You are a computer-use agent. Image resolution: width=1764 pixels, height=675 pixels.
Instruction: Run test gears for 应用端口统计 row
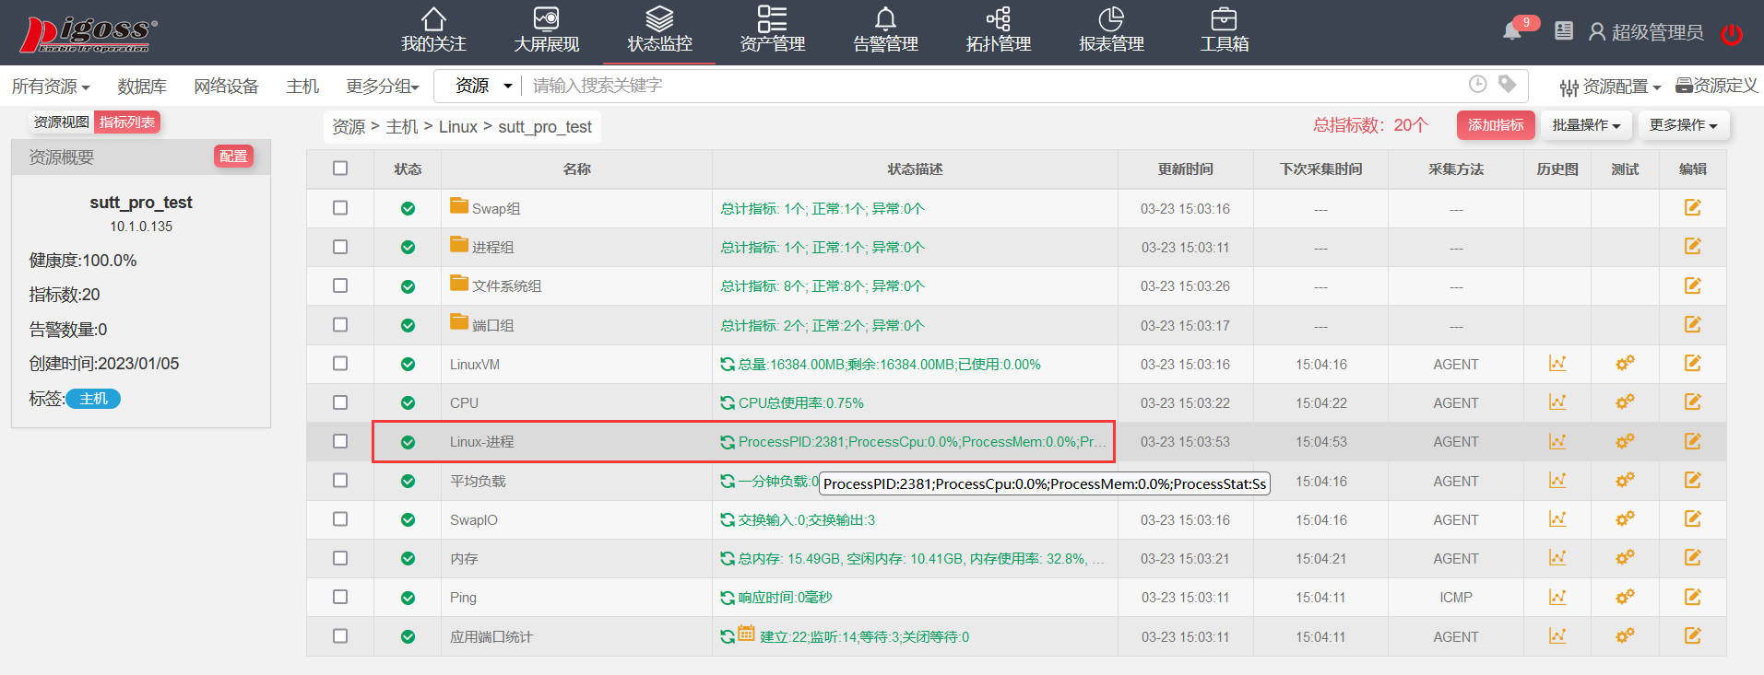1625,636
